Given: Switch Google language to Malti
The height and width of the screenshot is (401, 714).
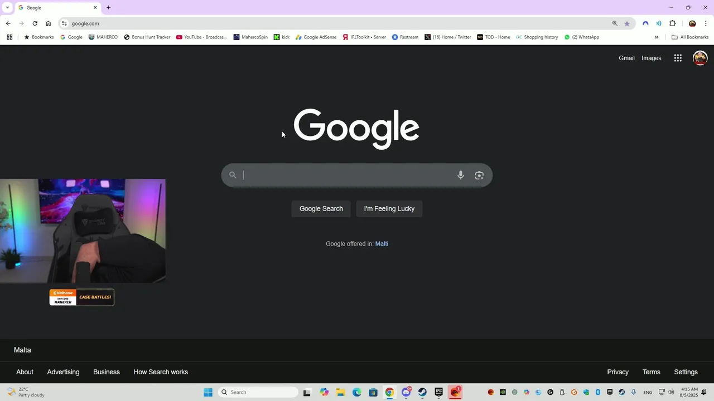Looking at the screenshot, I should [x=382, y=244].
